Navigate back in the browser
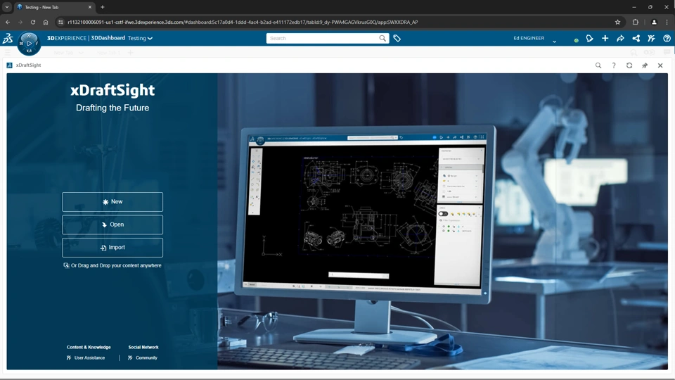Screen dimensions: 675x380 tap(8, 22)
